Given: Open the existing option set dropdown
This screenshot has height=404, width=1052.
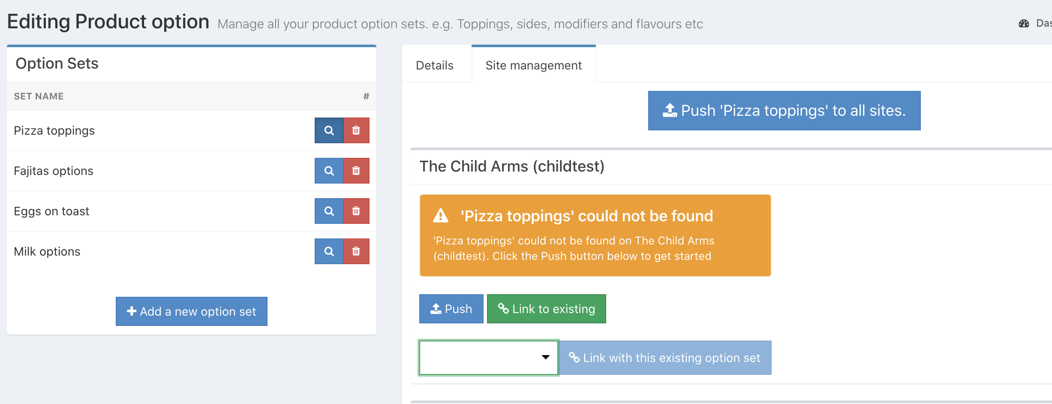Looking at the screenshot, I should 489,358.
